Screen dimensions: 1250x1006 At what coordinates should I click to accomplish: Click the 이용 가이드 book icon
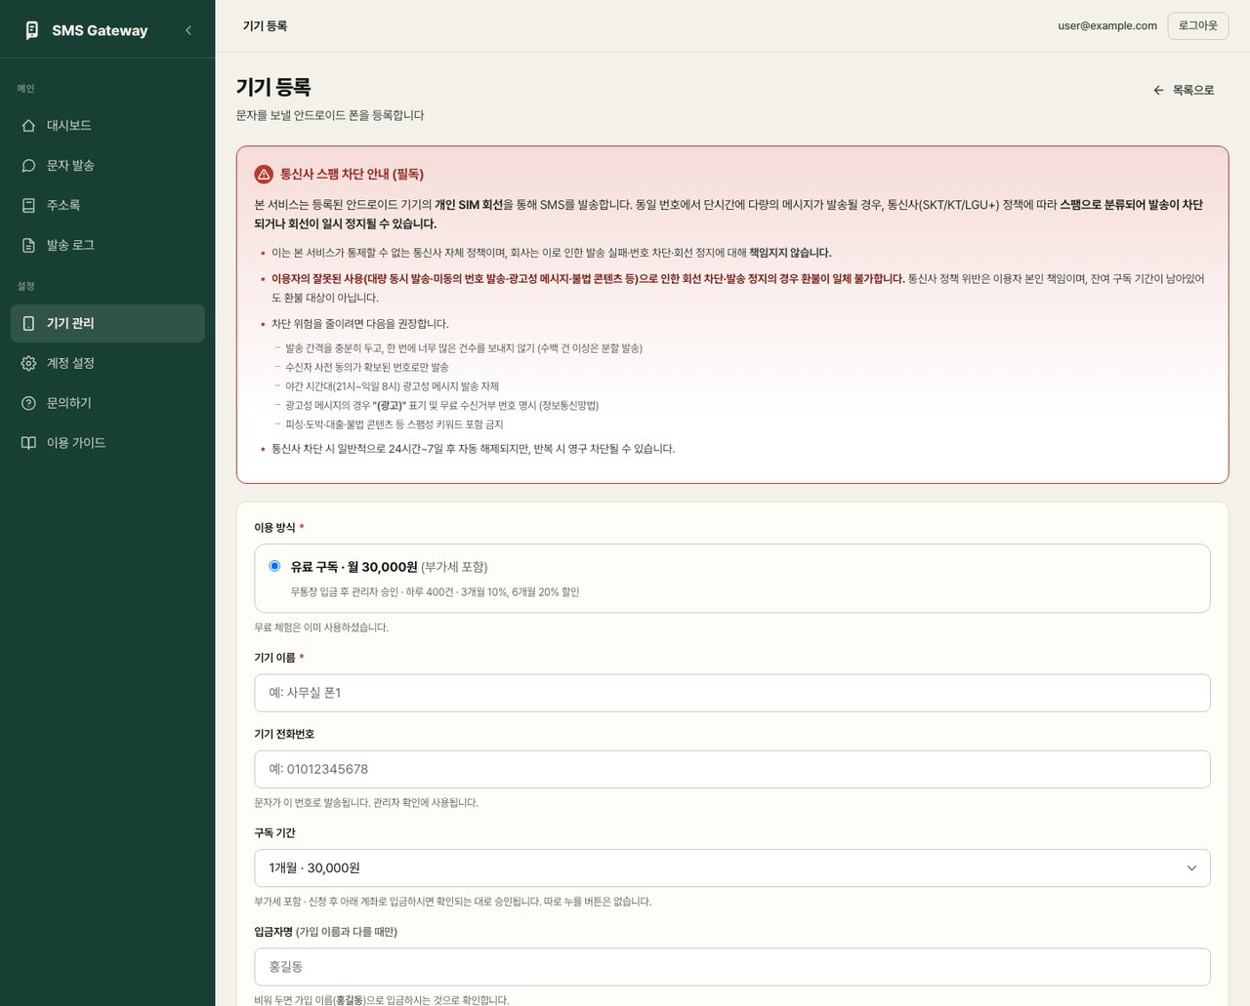tap(28, 443)
